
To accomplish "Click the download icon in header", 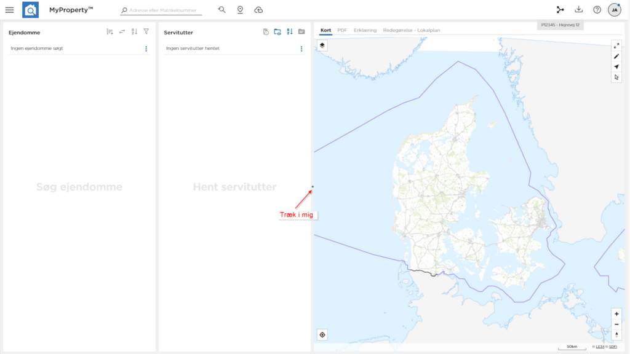I will tap(578, 10).
